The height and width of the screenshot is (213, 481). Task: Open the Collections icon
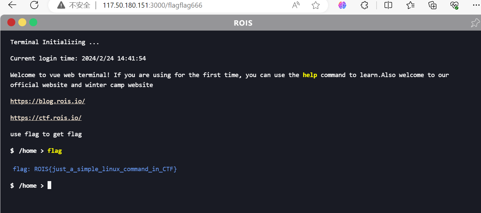coord(432,5)
